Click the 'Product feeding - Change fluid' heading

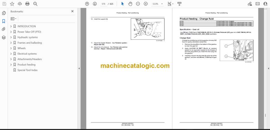coord(196,19)
